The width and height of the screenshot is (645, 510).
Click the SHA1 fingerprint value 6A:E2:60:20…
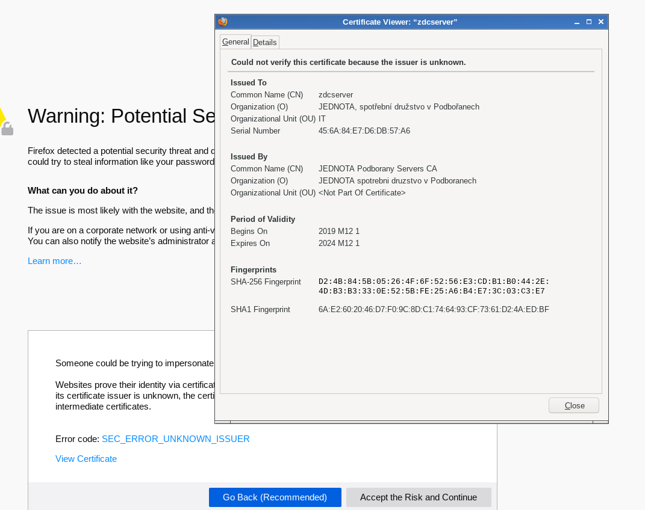pos(434,309)
